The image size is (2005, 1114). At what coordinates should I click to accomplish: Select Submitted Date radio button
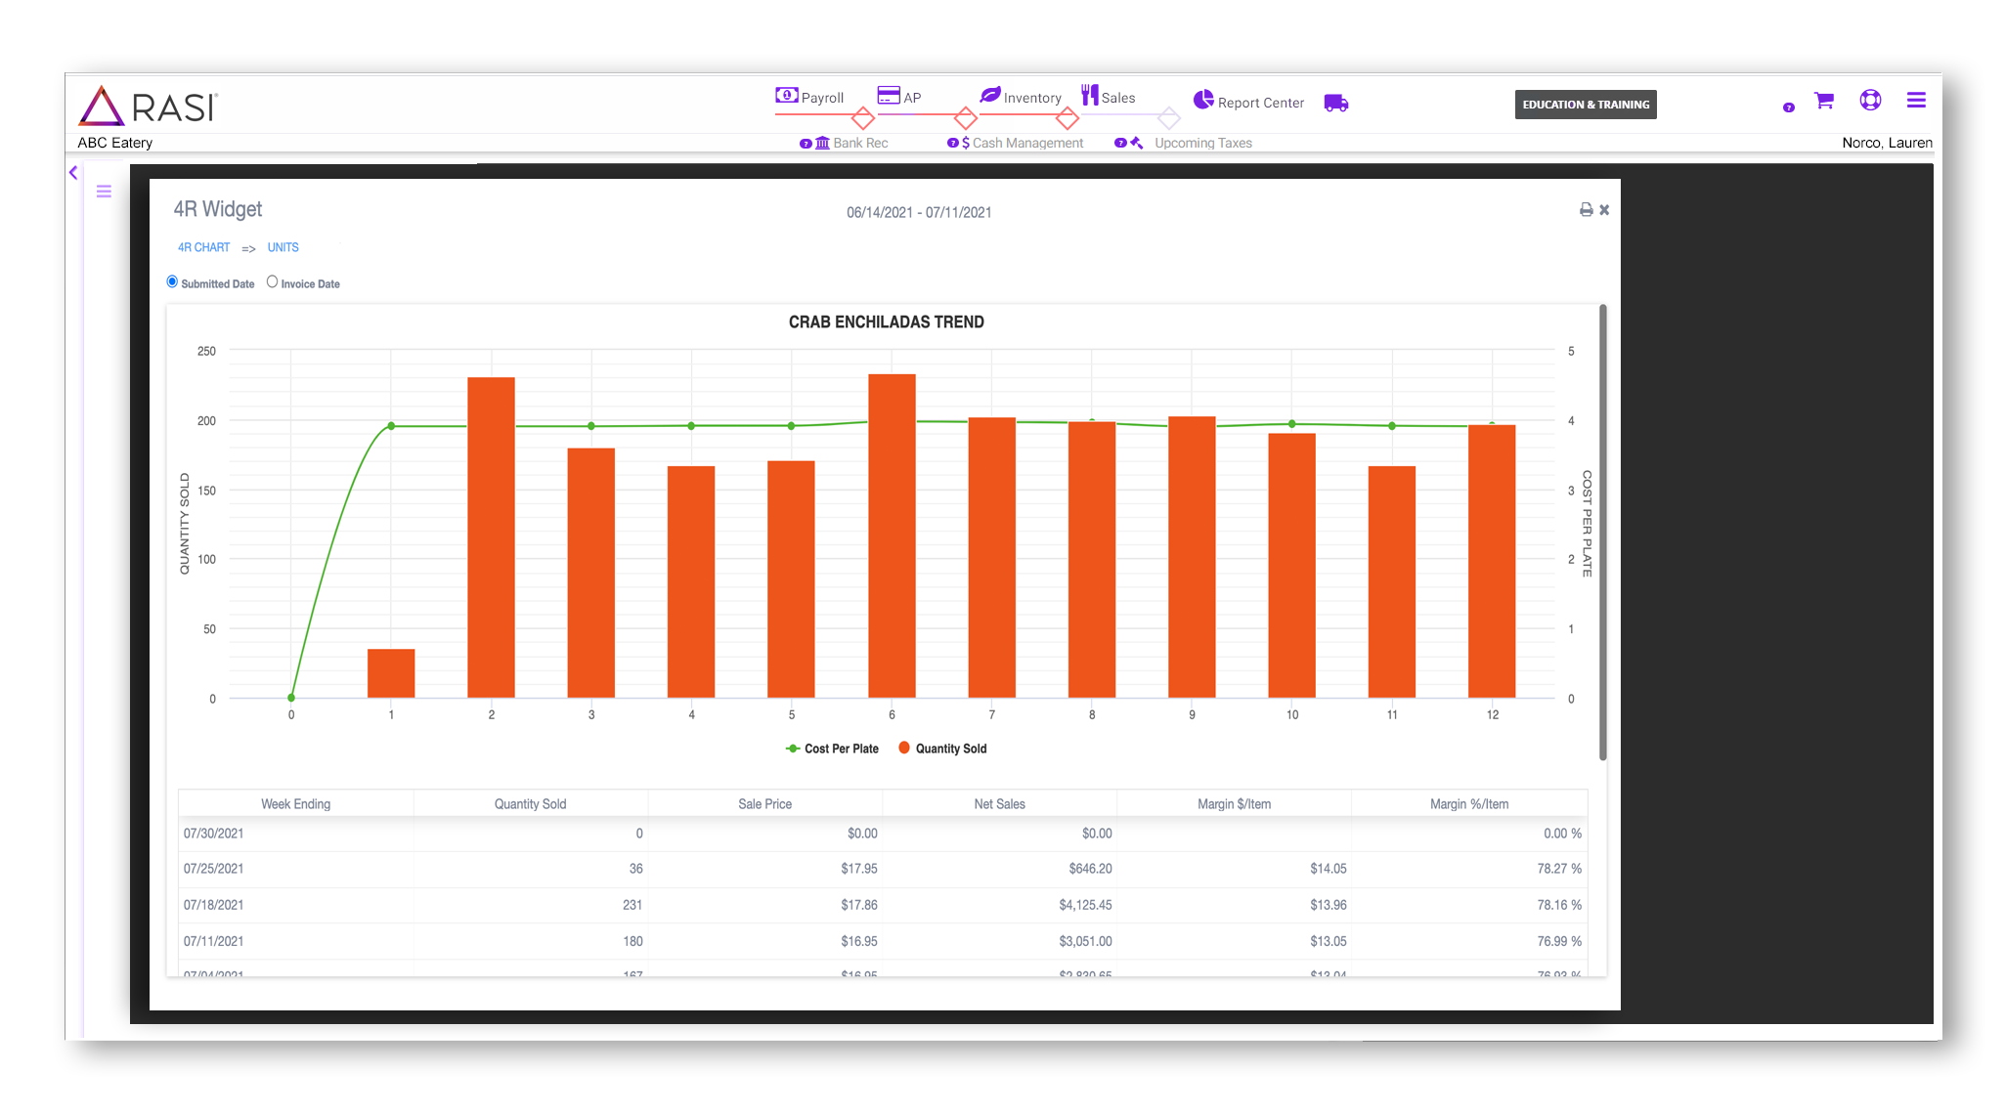tap(172, 282)
